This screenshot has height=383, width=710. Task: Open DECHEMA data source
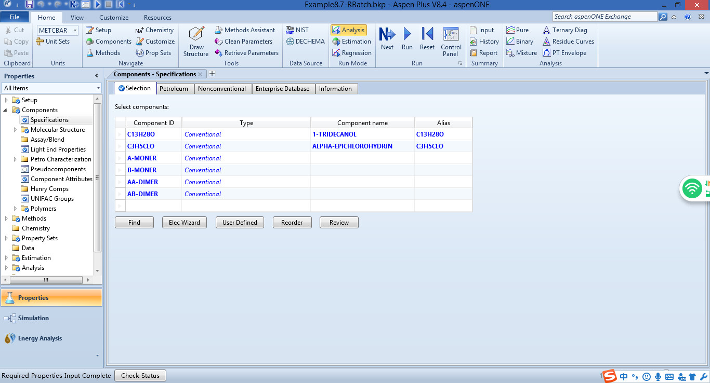(x=305, y=42)
